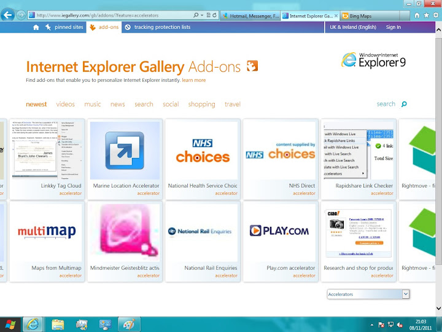Click the network tray icon

click(x=390, y=325)
